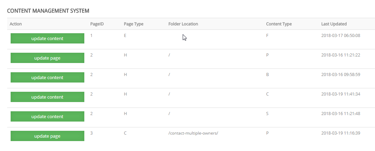This screenshot has width=375, height=151.
Task: Click content type F cell in first row
Action: pyautogui.click(x=267, y=36)
